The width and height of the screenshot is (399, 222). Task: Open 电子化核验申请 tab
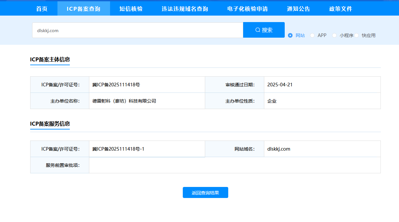click(x=247, y=9)
